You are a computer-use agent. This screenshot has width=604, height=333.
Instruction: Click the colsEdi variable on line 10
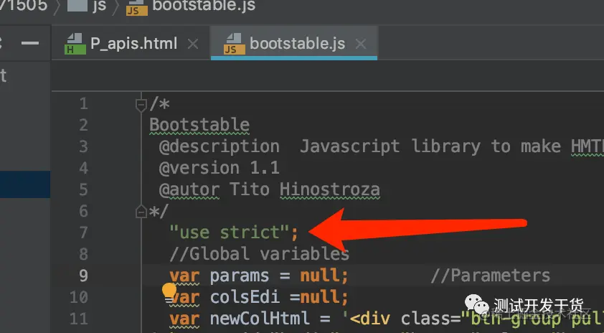pyautogui.click(x=244, y=297)
